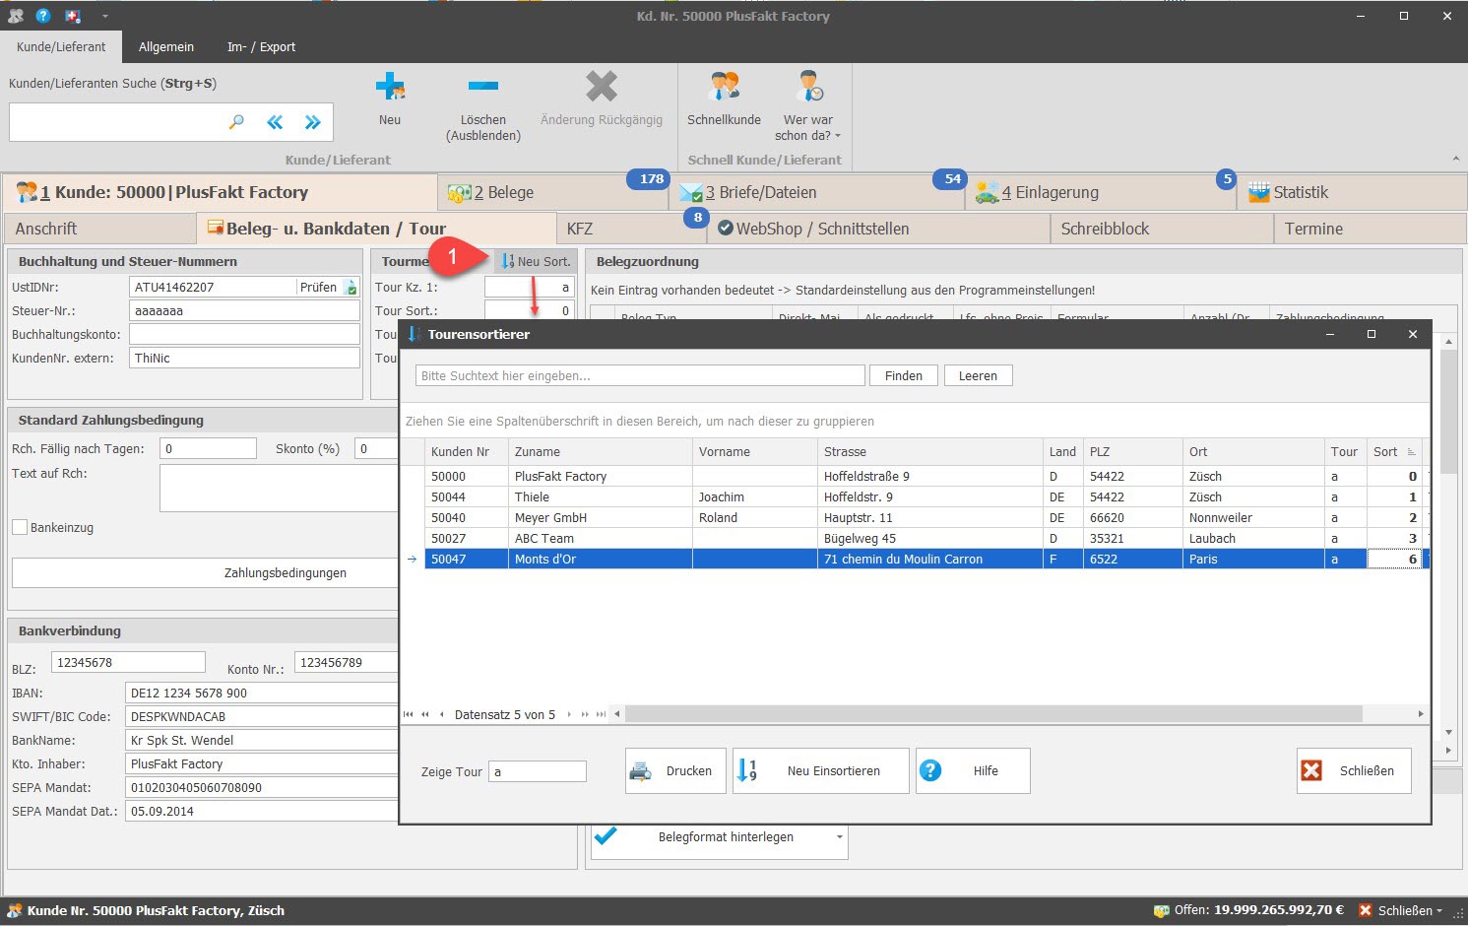Screen dimensions: 1468x926
Task: Go to previous customer with double left arrows
Action: click(x=275, y=122)
